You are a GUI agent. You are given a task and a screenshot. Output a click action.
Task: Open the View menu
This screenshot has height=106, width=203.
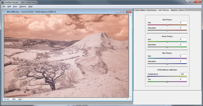(x=15, y=6)
